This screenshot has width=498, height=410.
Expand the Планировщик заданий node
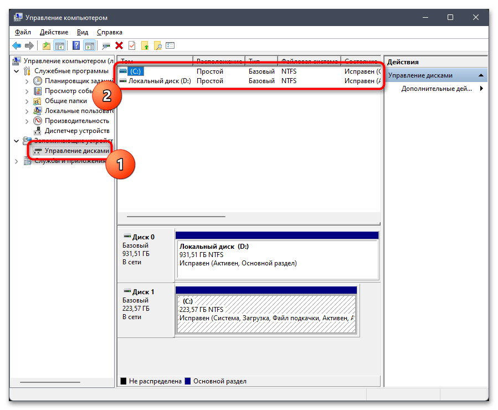coord(27,81)
